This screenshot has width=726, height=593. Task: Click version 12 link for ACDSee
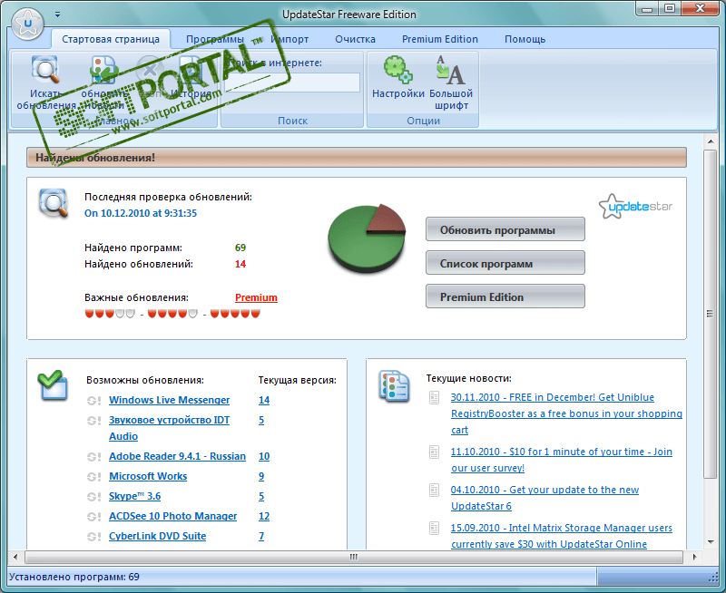[264, 516]
